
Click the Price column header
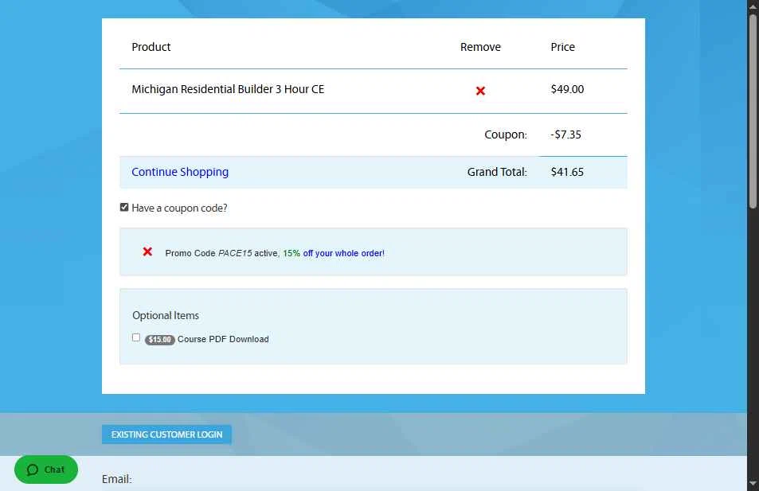(x=562, y=47)
